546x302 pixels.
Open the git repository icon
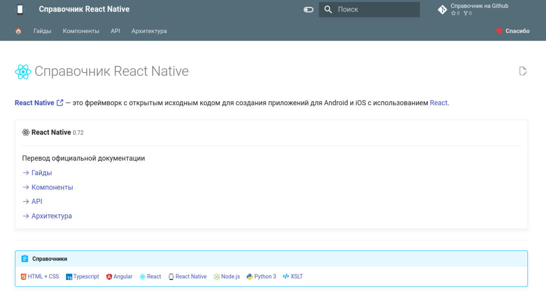442,10
